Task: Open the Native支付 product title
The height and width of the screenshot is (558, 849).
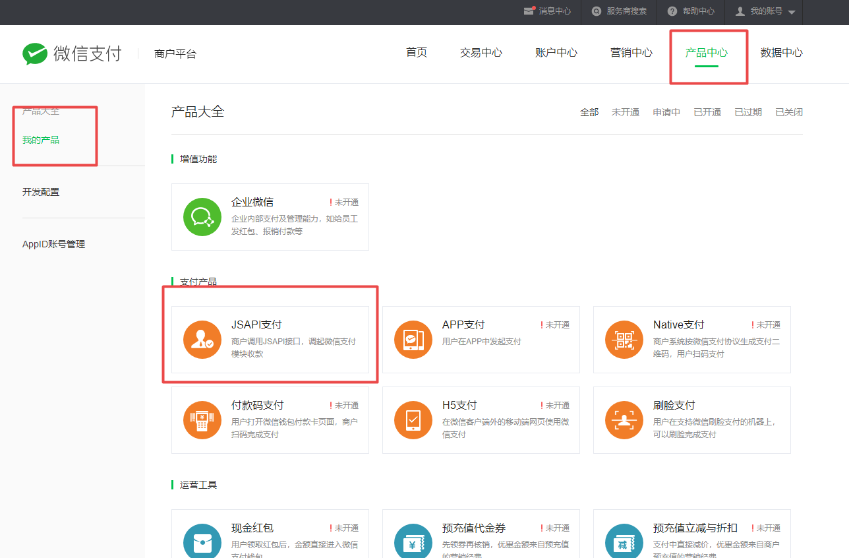Action: pyautogui.click(x=679, y=325)
